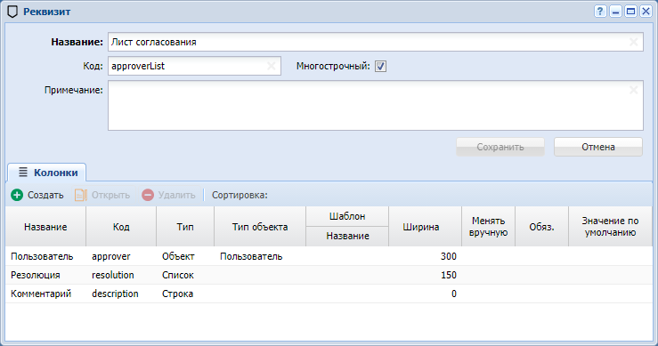Screen dimensions: 658x346
Task: Select the Комментарий row
Action: (329, 294)
